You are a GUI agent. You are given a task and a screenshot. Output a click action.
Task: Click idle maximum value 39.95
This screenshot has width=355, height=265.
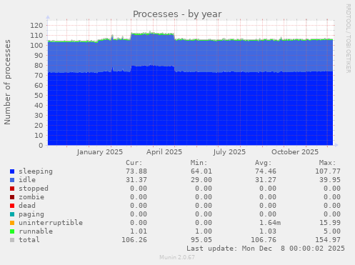click(x=330, y=180)
